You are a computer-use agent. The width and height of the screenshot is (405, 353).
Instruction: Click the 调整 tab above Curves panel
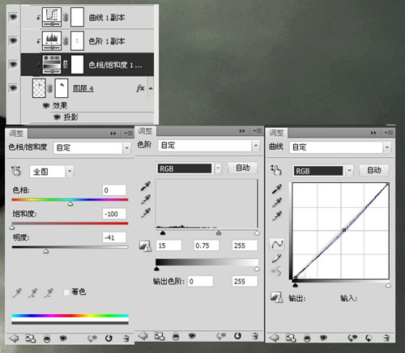[x=276, y=133]
